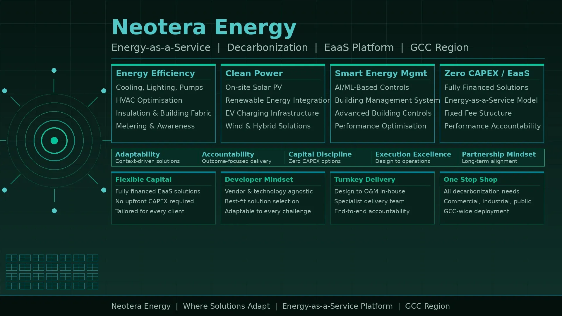The width and height of the screenshot is (562, 316).
Task: Click Where Solutions Adapt footer text
Action: 226,306
